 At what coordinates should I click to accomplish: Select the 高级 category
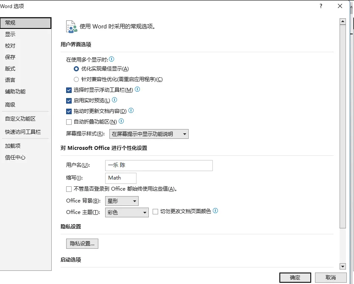point(25,105)
